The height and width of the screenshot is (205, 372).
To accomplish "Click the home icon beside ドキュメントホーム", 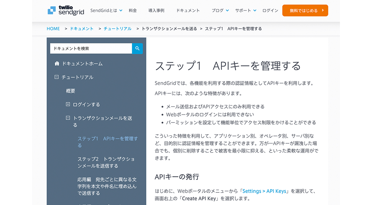I will (56, 63).
